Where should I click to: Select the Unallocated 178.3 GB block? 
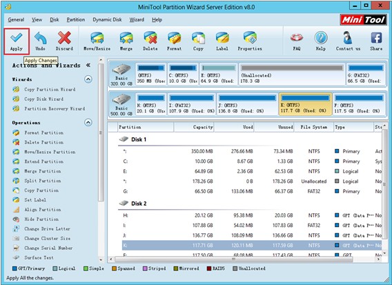click(x=292, y=75)
